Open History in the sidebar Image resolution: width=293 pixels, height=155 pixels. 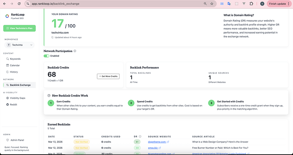[14, 72]
